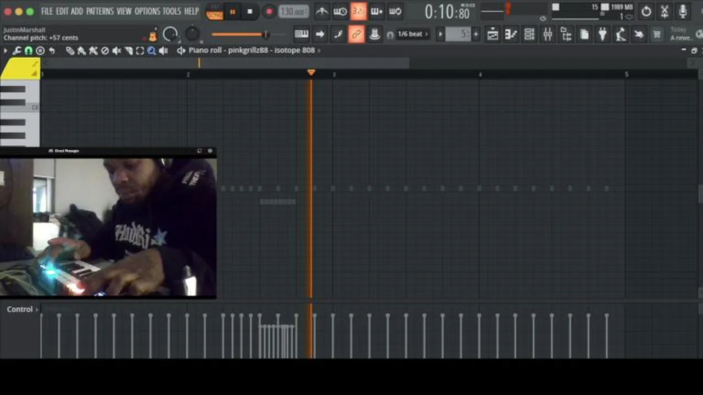Open the EDIT menu

tap(62, 11)
